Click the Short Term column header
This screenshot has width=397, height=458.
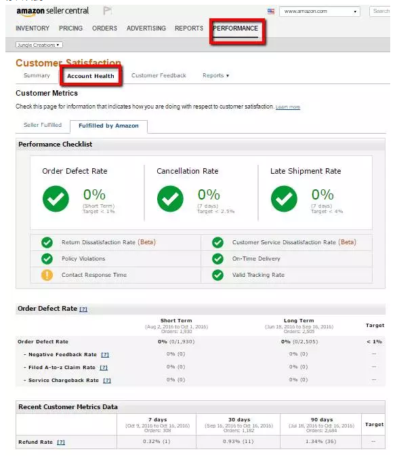click(x=176, y=321)
